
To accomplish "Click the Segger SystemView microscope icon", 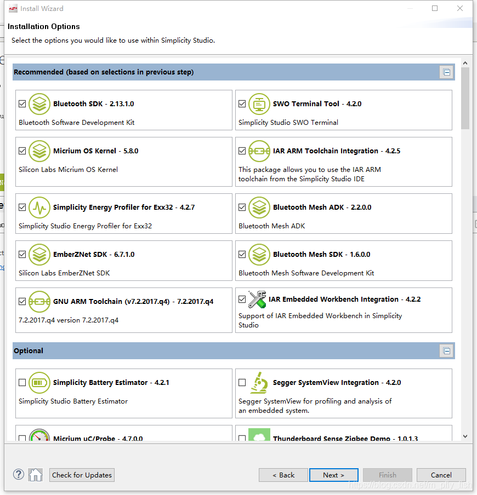I will coord(259,383).
